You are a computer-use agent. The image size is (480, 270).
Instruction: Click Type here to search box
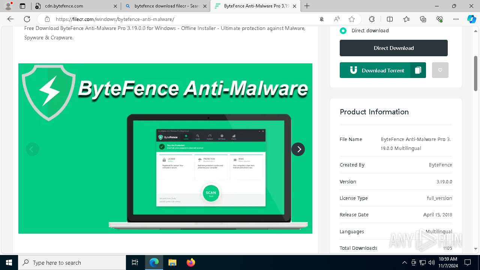click(x=72, y=262)
